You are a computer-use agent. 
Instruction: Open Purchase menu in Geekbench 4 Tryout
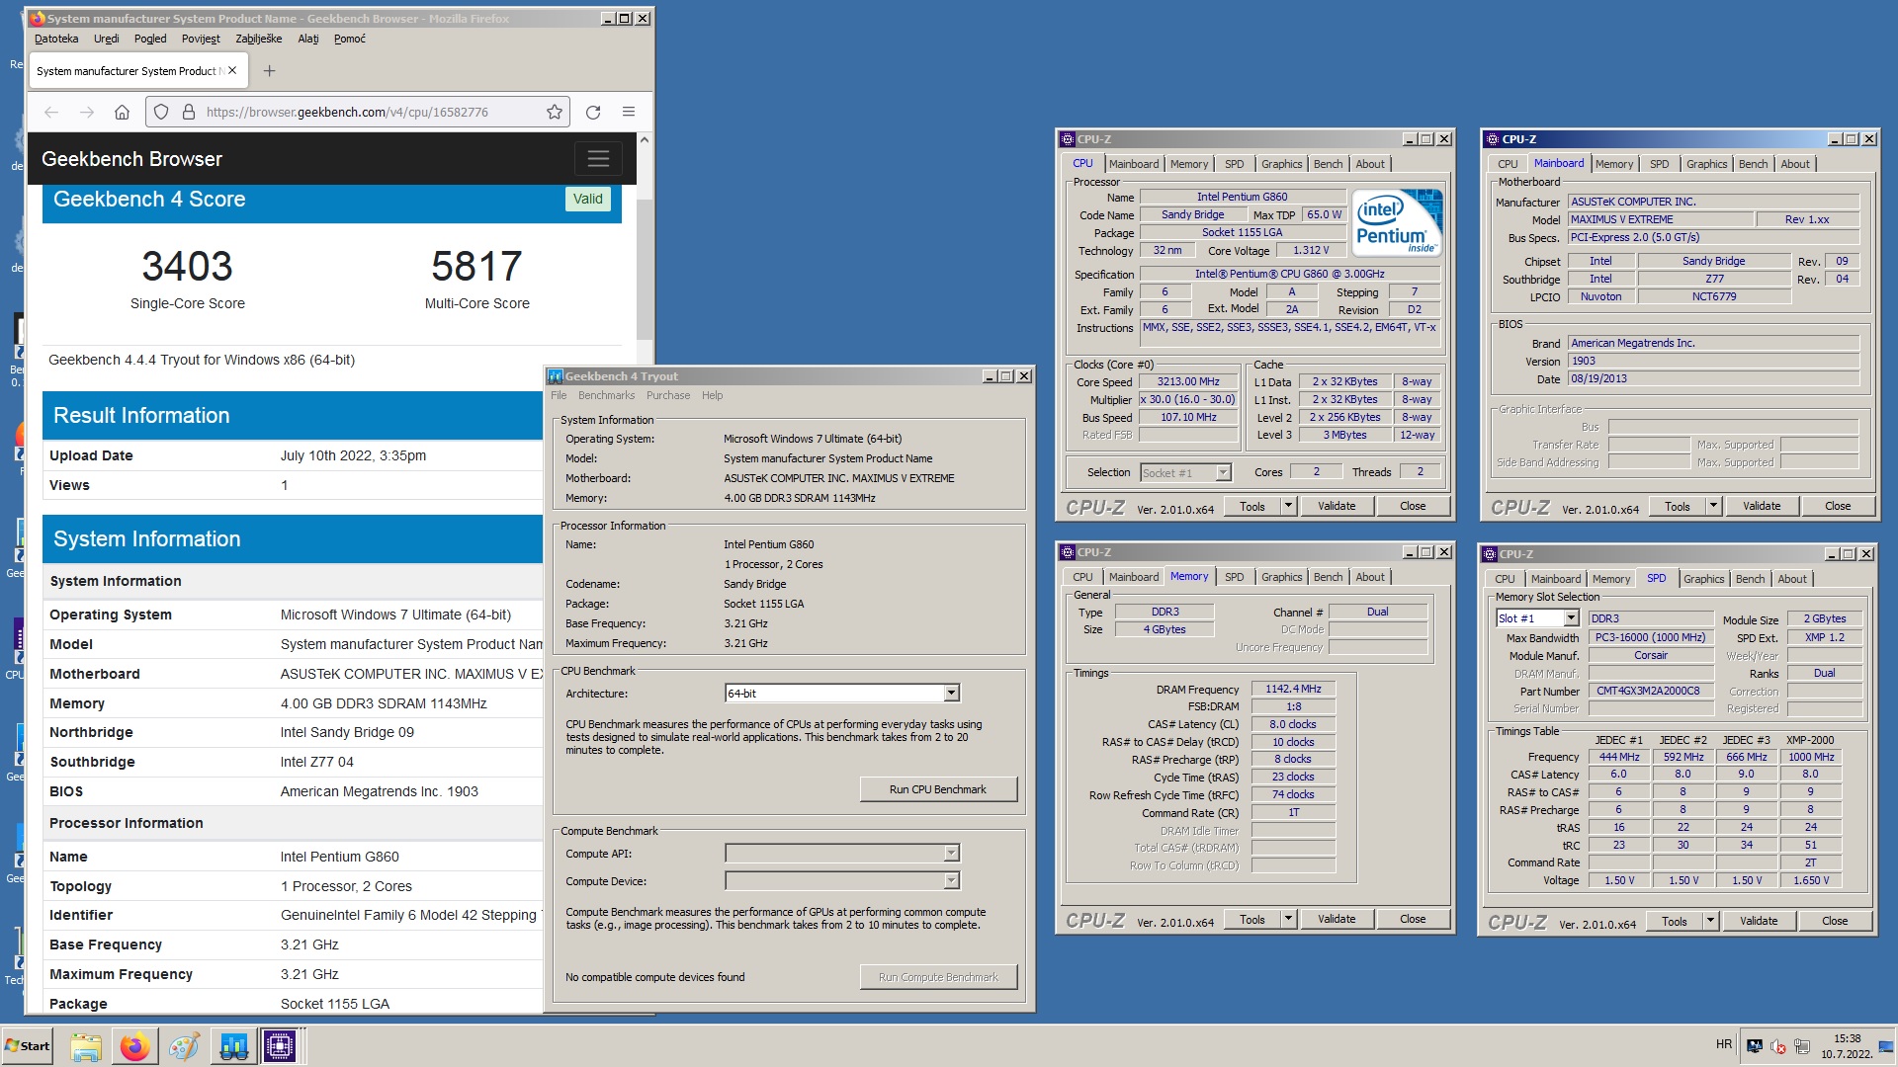(x=668, y=395)
